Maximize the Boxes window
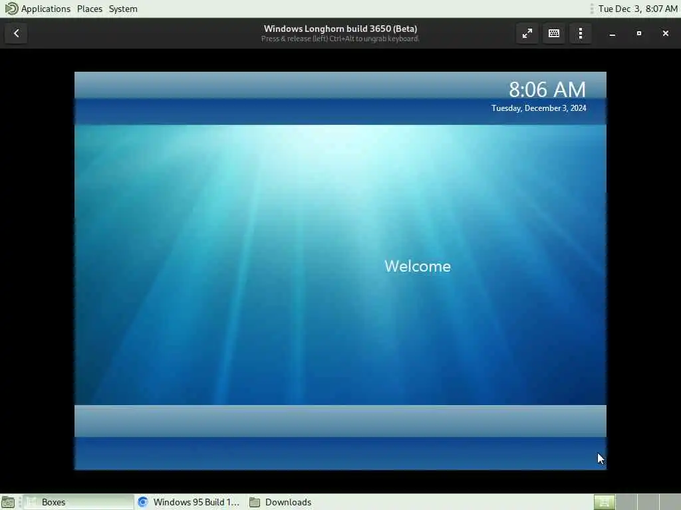681x510 pixels. (x=639, y=33)
